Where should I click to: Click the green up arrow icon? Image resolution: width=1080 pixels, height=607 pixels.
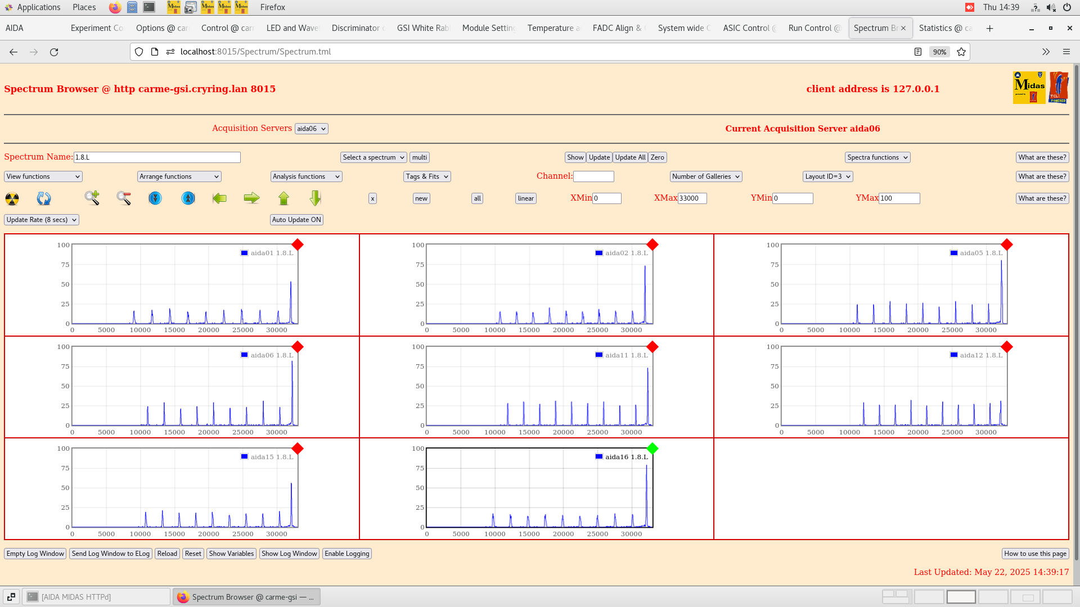[x=283, y=198]
